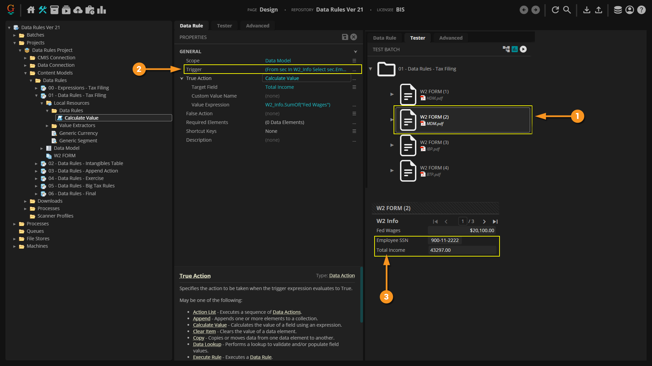Open the Design page wrench icon

pos(42,10)
